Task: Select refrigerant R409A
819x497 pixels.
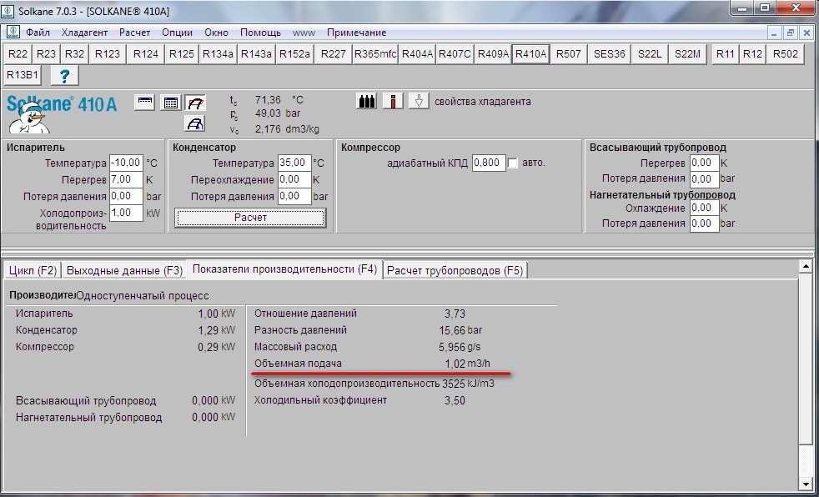Action: [493, 53]
